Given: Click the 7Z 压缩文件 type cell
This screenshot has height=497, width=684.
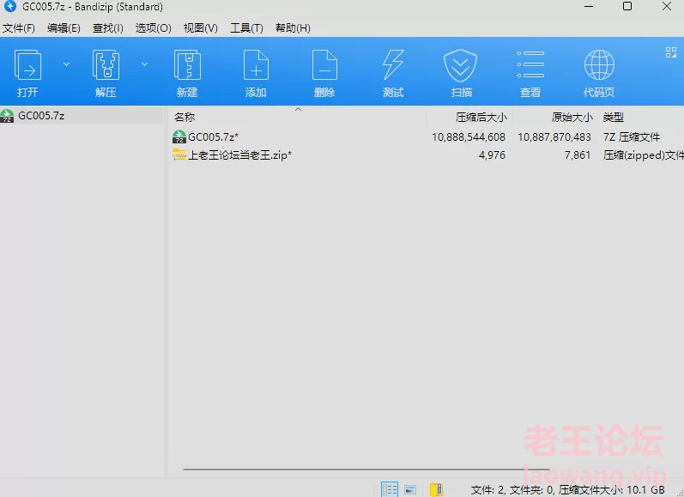Looking at the screenshot, I should coord(631,137).
